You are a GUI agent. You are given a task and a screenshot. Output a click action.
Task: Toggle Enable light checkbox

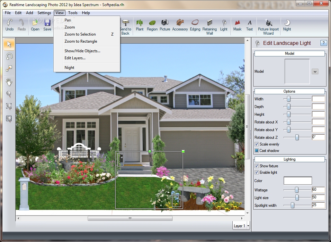[x=256, y=172]
